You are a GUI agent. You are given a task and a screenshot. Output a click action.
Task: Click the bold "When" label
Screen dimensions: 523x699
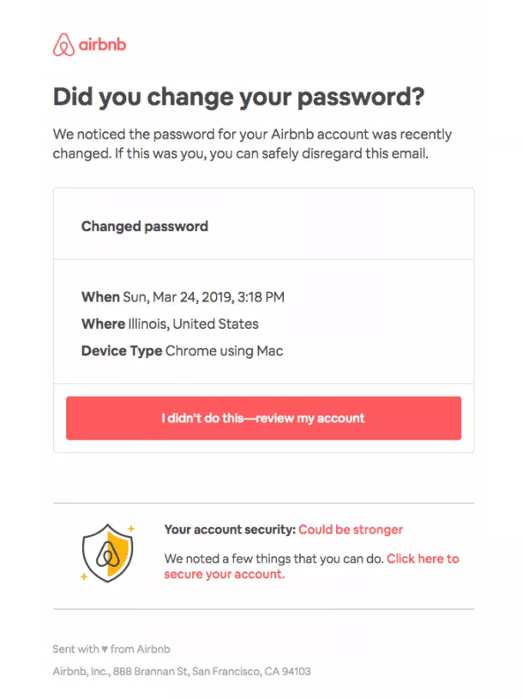coord(99,297)
